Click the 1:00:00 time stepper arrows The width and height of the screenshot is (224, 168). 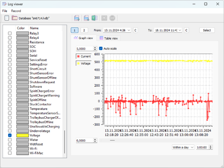211,147
